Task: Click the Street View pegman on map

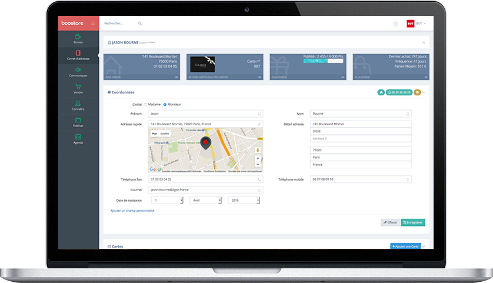Action: point(258,150)
